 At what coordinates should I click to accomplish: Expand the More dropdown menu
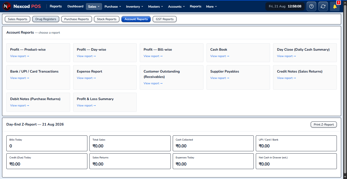(x=211, y=6)
